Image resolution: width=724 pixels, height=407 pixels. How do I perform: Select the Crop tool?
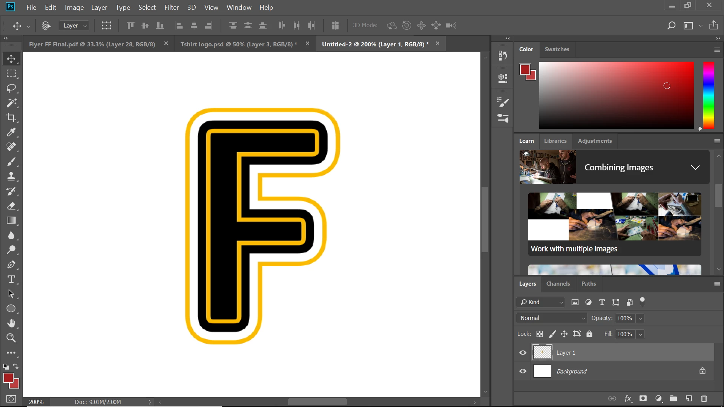(x=11, y=118)
